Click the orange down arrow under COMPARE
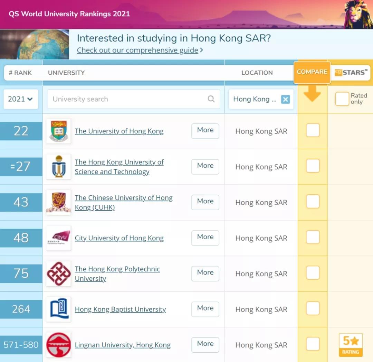The height and width of the screenshot is (362, 373). [312, 93]
